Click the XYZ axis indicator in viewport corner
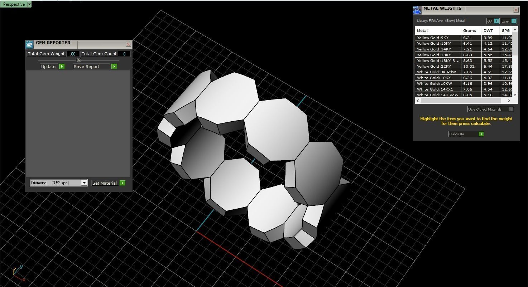Image resolution: width=528 pixels, height=287 pixels. pos(18,273)
